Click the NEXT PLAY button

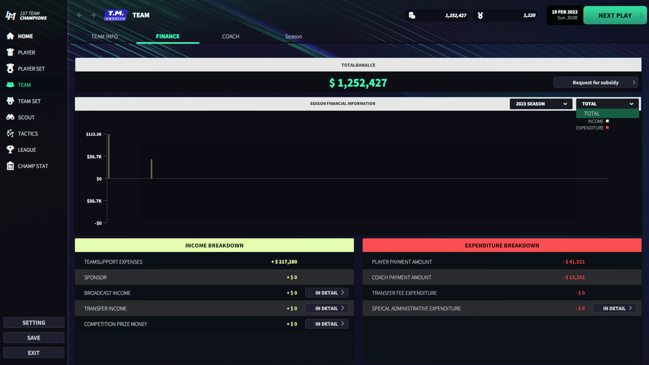click(615, 15)
